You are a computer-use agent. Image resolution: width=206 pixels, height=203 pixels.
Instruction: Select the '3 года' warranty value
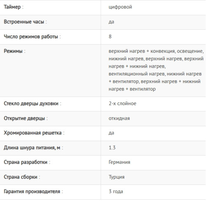pyautogui.click(x=116, y=191)
